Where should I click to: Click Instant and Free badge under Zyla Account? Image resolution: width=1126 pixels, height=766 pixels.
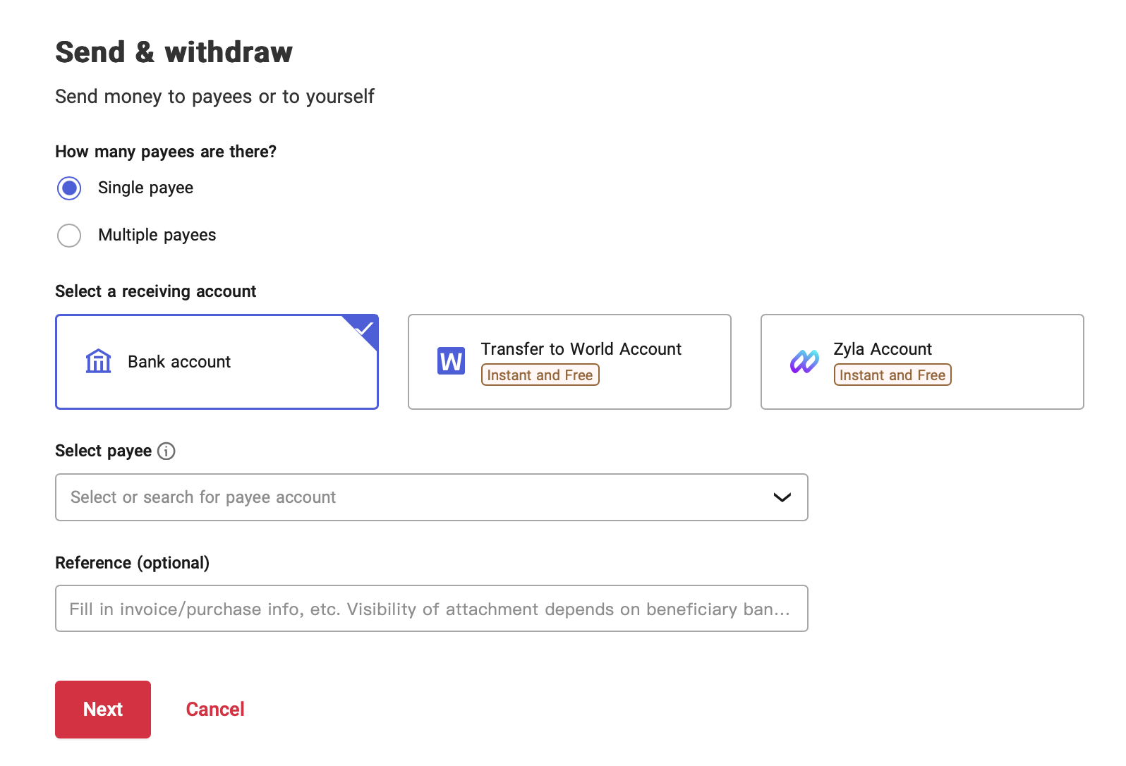coord(892,375)
